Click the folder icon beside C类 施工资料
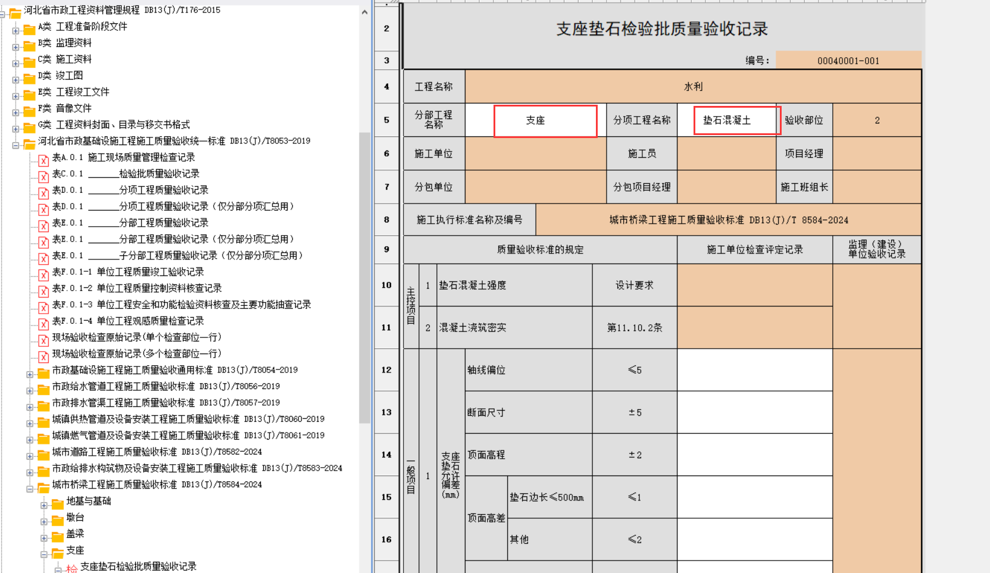 [x=29, y=61]
